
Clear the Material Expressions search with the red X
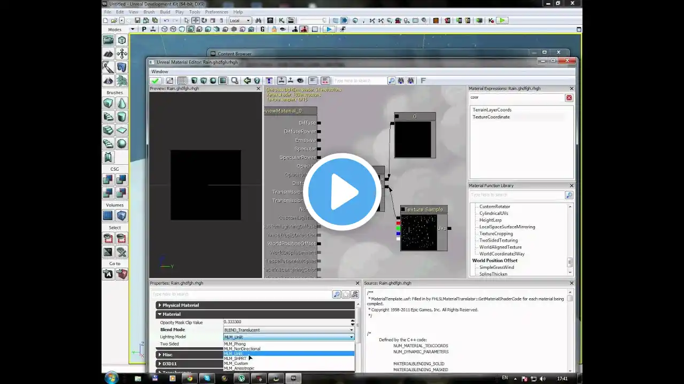pos(569,98)
